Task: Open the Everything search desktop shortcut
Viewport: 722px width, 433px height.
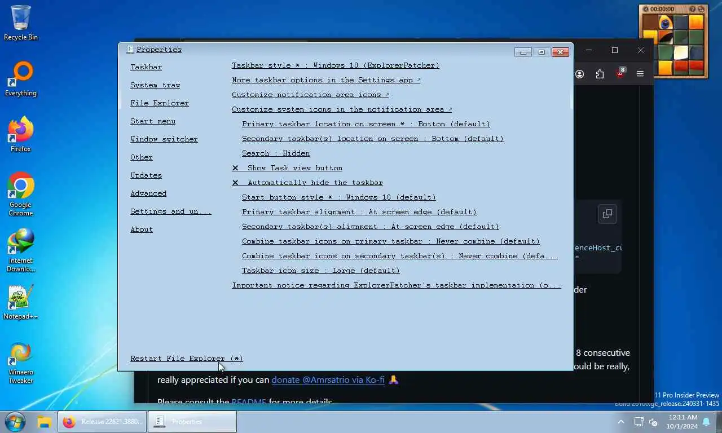Action: pyautogui.click(x=21, y=78)
